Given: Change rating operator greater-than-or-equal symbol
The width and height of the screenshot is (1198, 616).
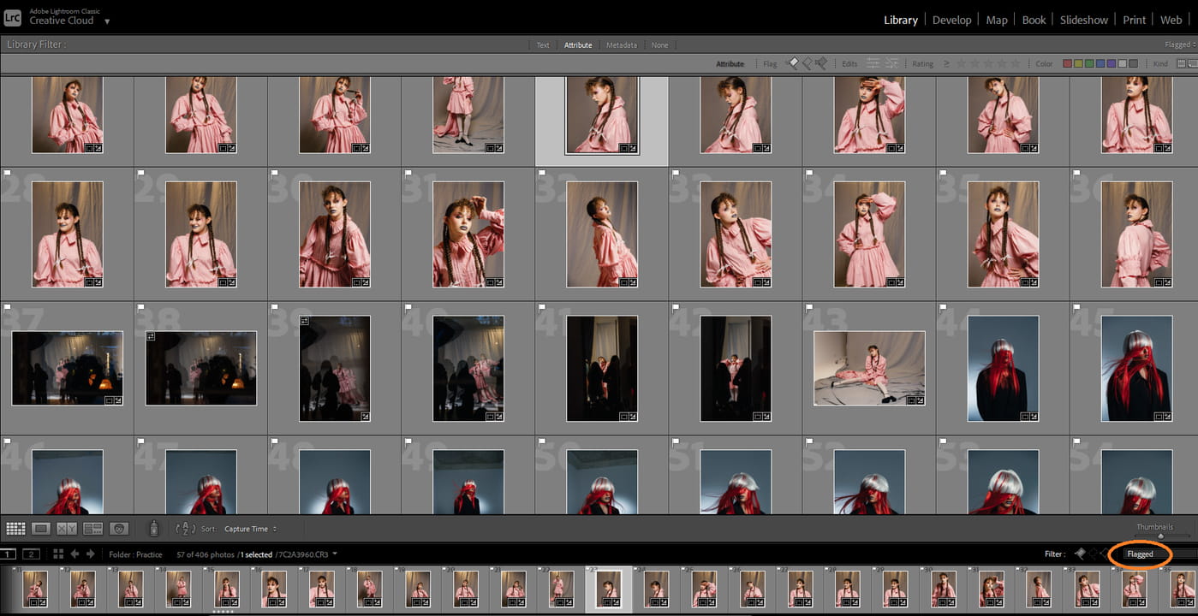Looking at the screenshot, I should click(946, 63).
